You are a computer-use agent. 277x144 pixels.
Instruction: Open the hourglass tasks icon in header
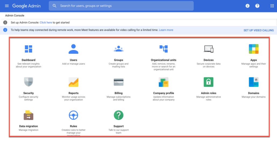coord(247,6)
